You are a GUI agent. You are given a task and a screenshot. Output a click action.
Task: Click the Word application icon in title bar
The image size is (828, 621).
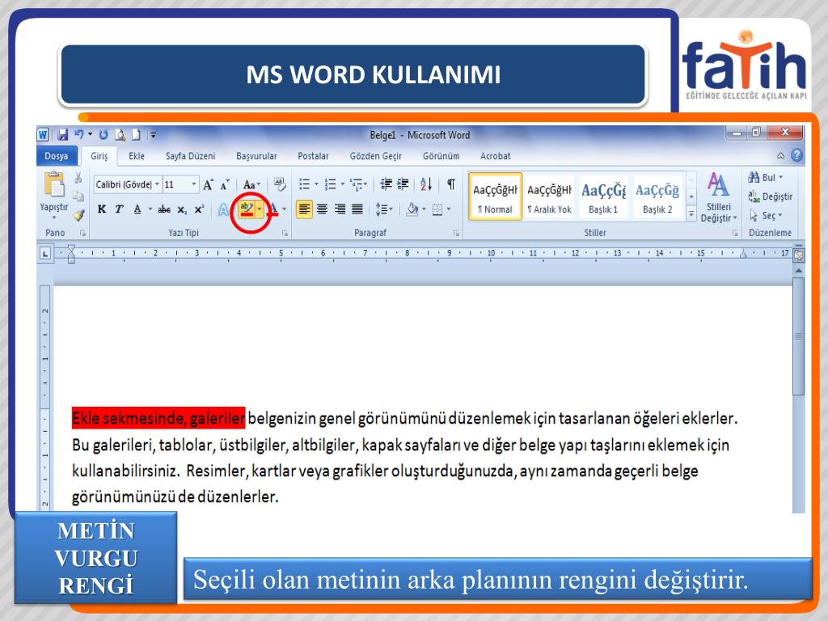[44, 135]
